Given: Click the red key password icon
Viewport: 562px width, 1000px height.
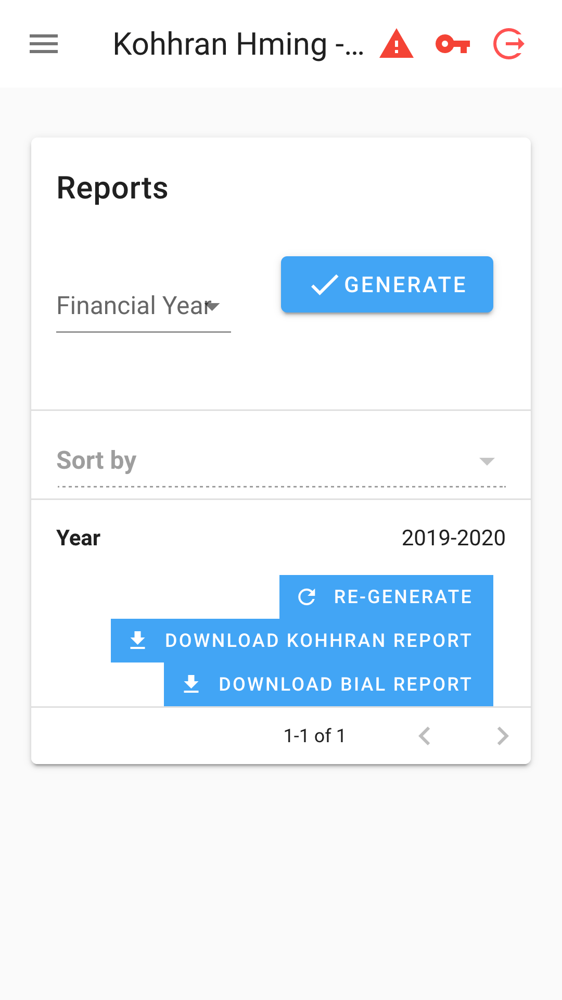Looking at the screenshot, I should [453, 44].
